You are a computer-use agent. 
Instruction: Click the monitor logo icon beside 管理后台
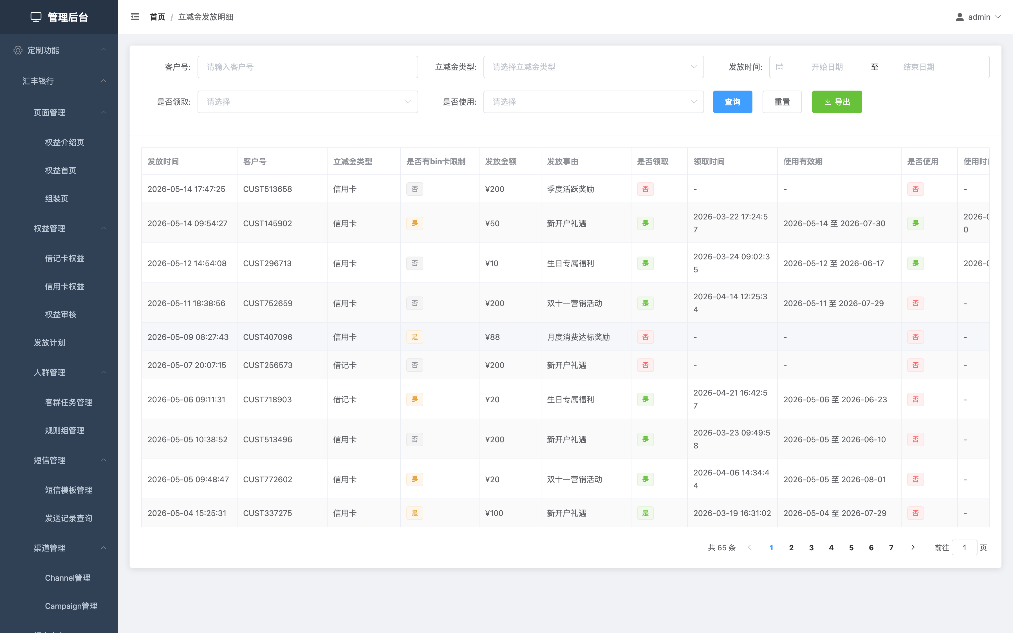click(x=36, y=17)
